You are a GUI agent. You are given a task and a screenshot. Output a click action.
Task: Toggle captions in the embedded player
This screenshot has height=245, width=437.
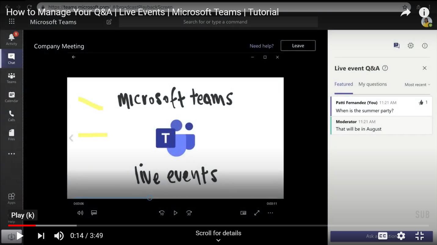tap(94, 213)
